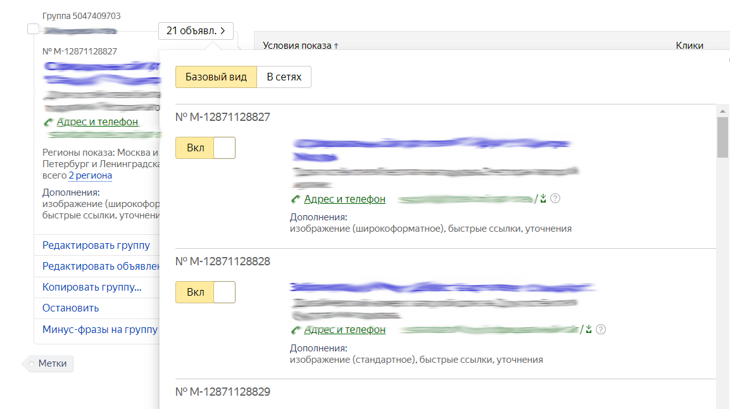Click the phone icon in ad M-12871128827
730x409 pixels.
(x=295, y=199)
